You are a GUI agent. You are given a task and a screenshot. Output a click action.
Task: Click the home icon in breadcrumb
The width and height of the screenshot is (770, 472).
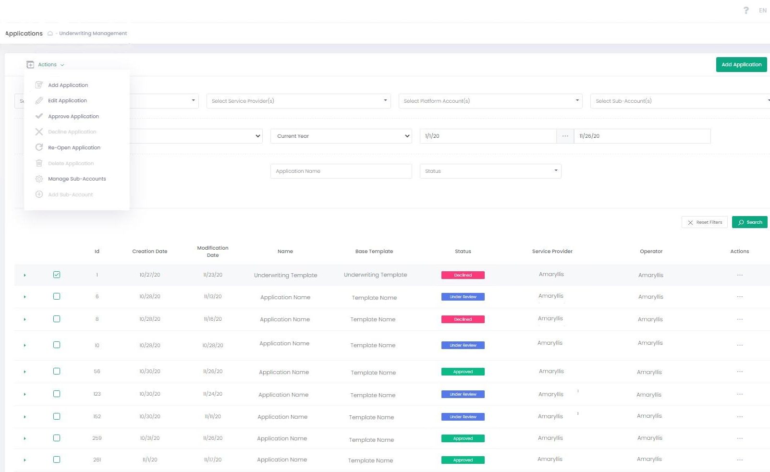tap(50, 34)
